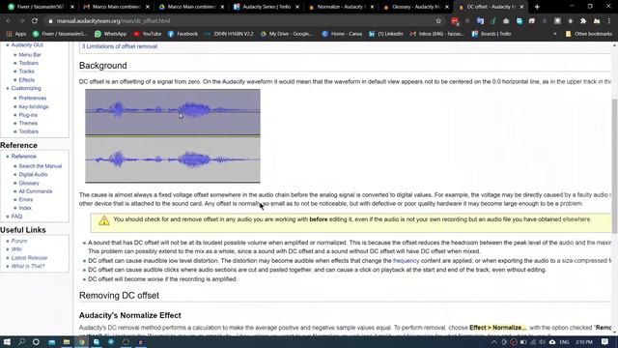Switch to the Audacity Series | Trello tab
Screen dimensions: 618x348
267,7
